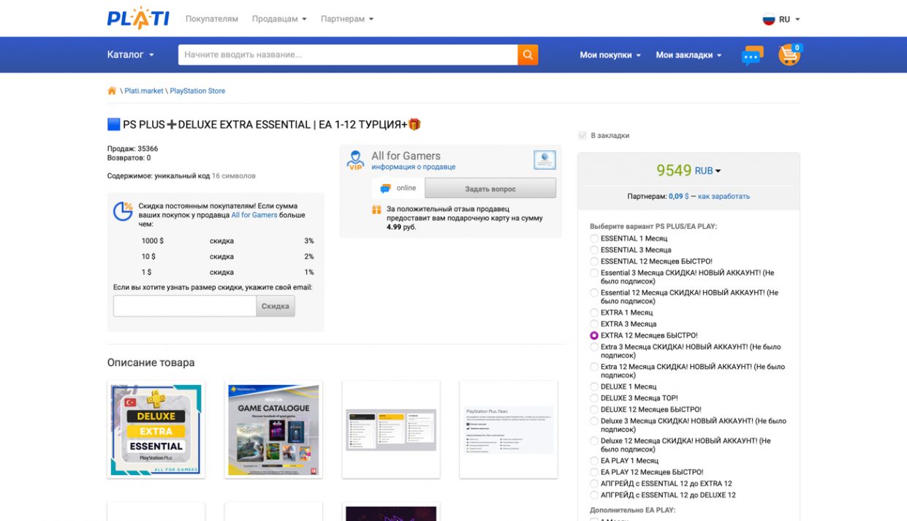Open the Game Catalogue thumbnail
The width and height of the screenshot is (907, 521).
click(273, 430)
